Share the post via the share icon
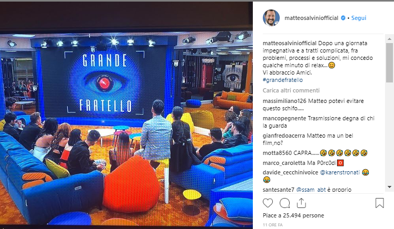This screenshot has height=229, width=394. 301,203
